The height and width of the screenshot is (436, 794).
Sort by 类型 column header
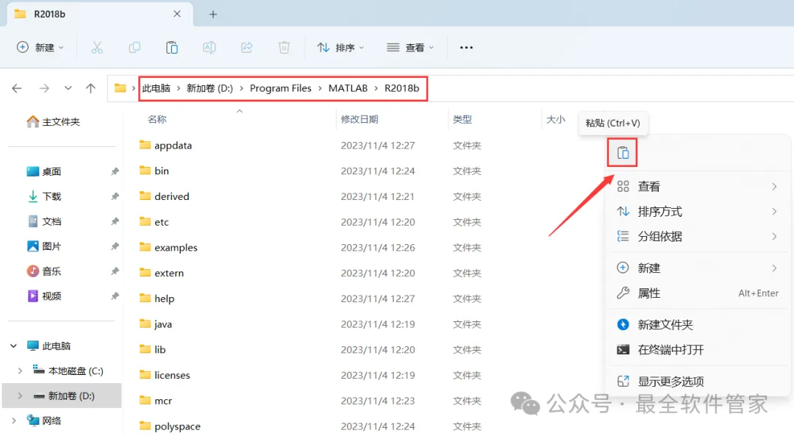[x=462, y=120]
